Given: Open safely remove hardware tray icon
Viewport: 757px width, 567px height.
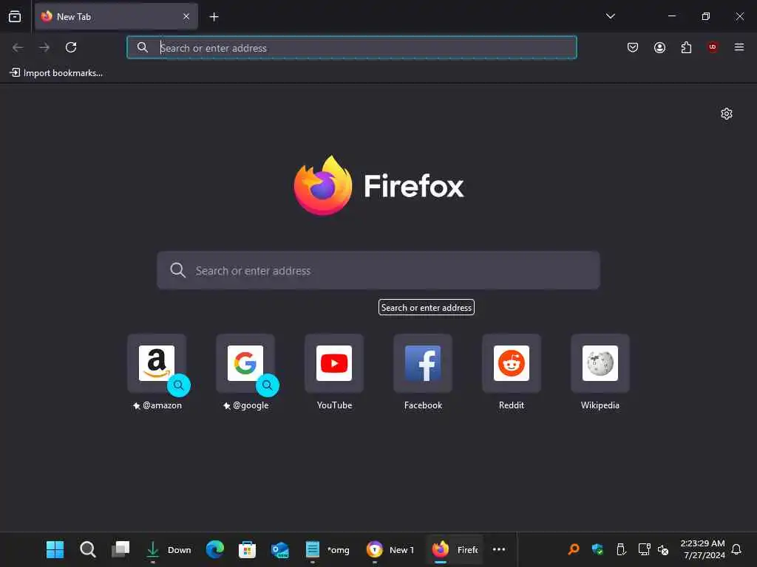Looking at the screenshot, I should [621, 549].
